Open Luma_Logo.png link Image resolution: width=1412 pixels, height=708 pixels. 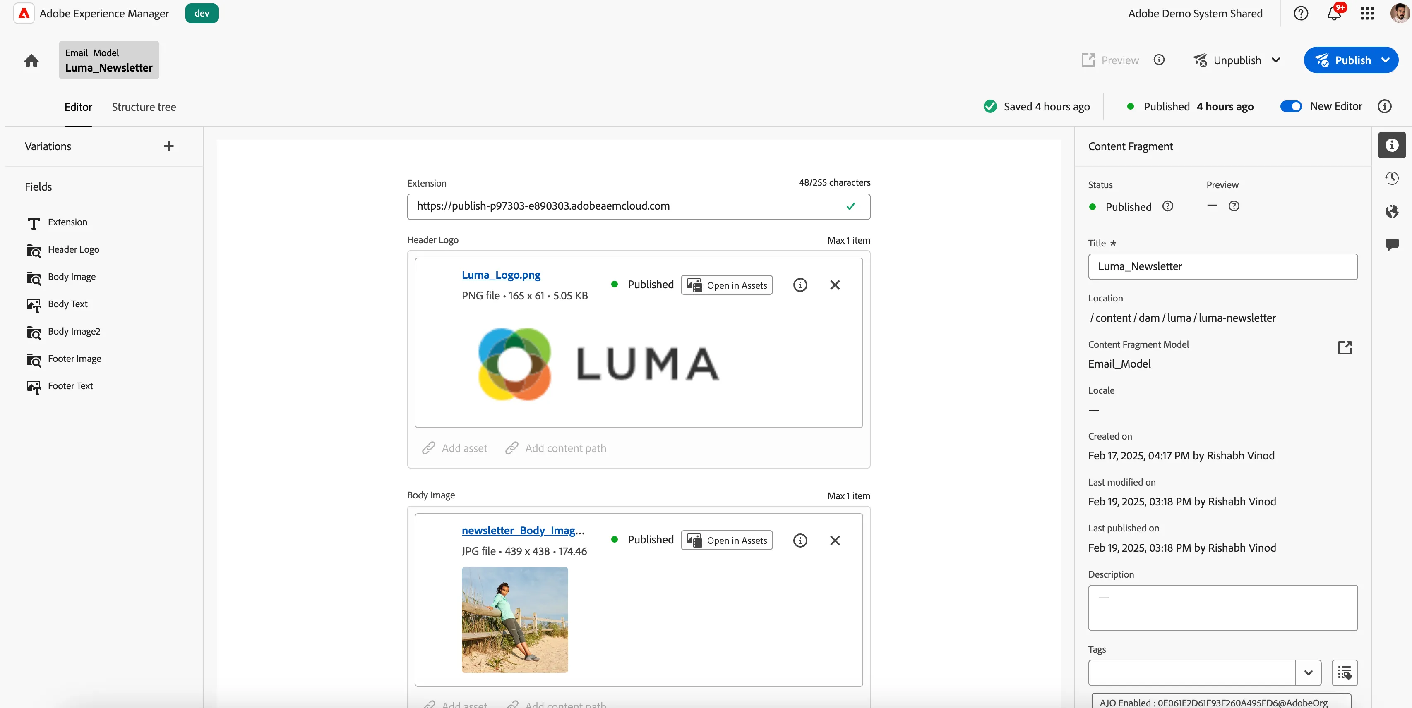tap(501, 275)
